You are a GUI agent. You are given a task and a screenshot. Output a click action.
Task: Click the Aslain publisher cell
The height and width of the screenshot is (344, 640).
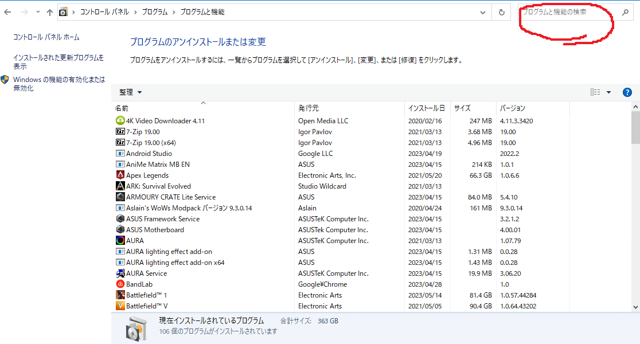(x=307, y=208)
